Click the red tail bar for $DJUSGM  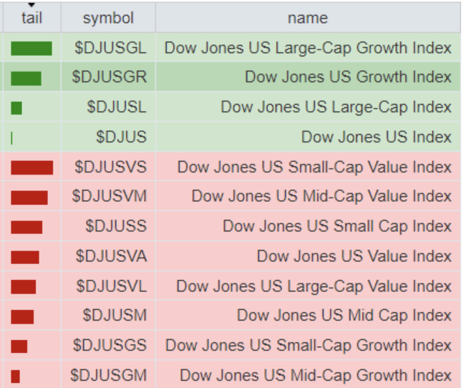(x=16, y=376)
